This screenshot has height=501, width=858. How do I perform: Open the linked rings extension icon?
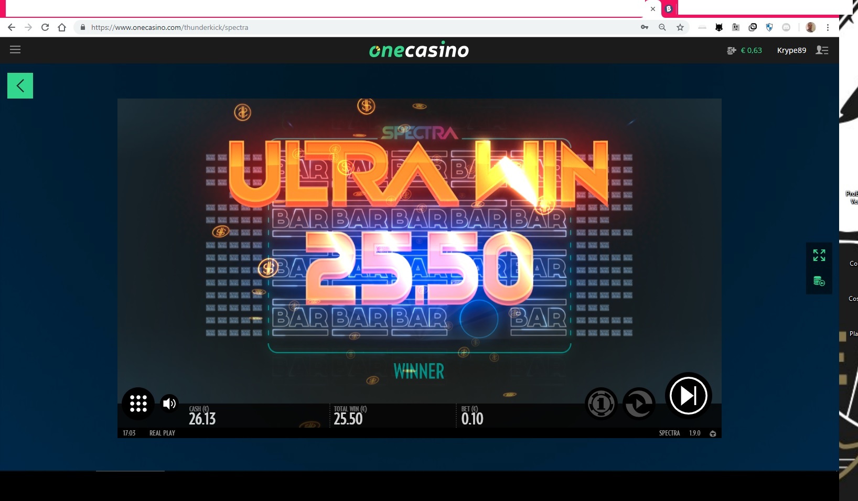(x=753, y=27)
